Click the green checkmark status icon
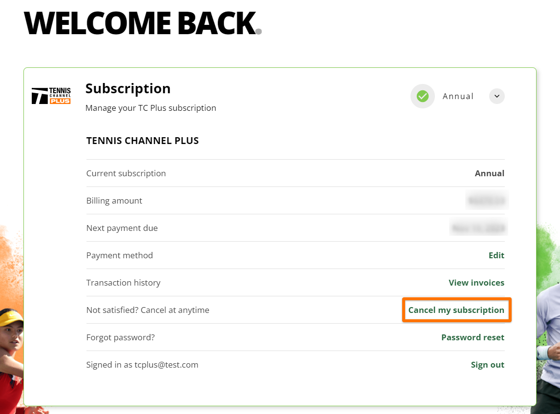 coord(423,96)
